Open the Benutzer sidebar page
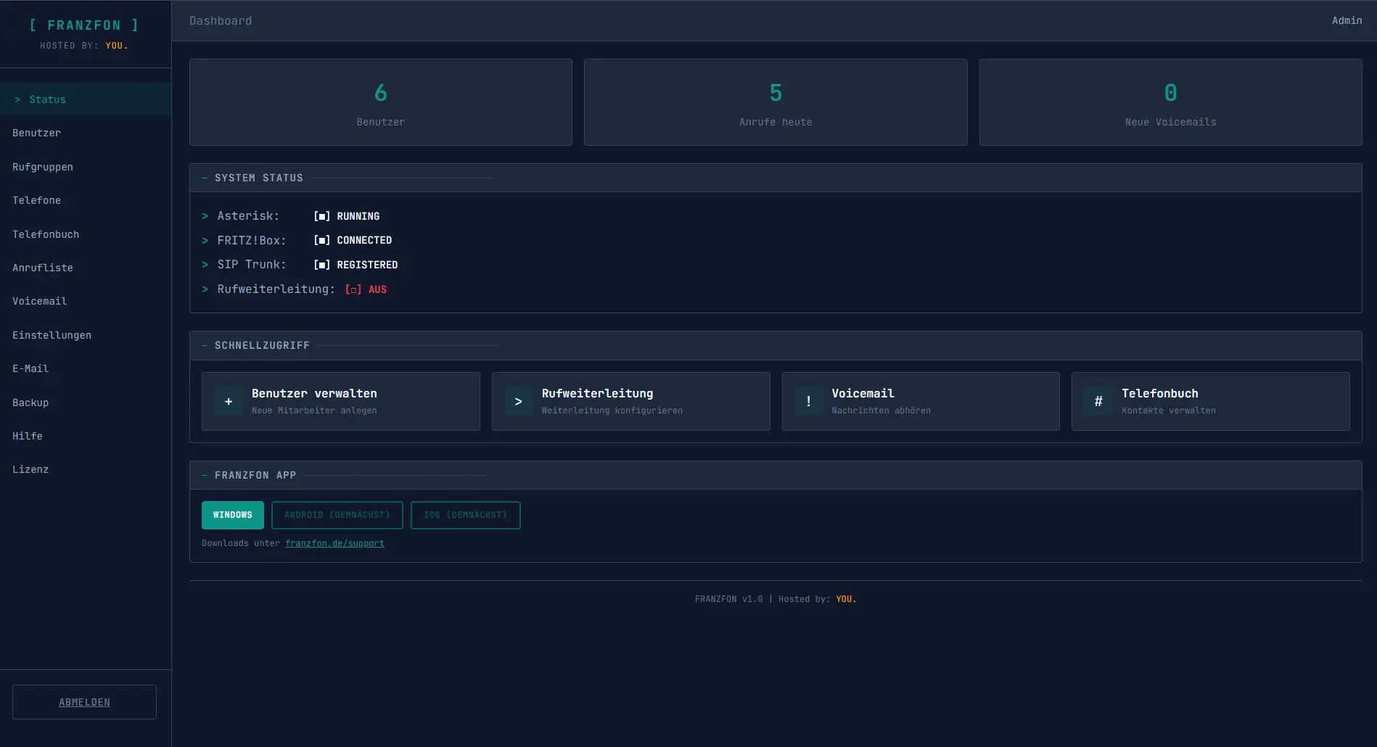1377x747 pixels. 36,133
